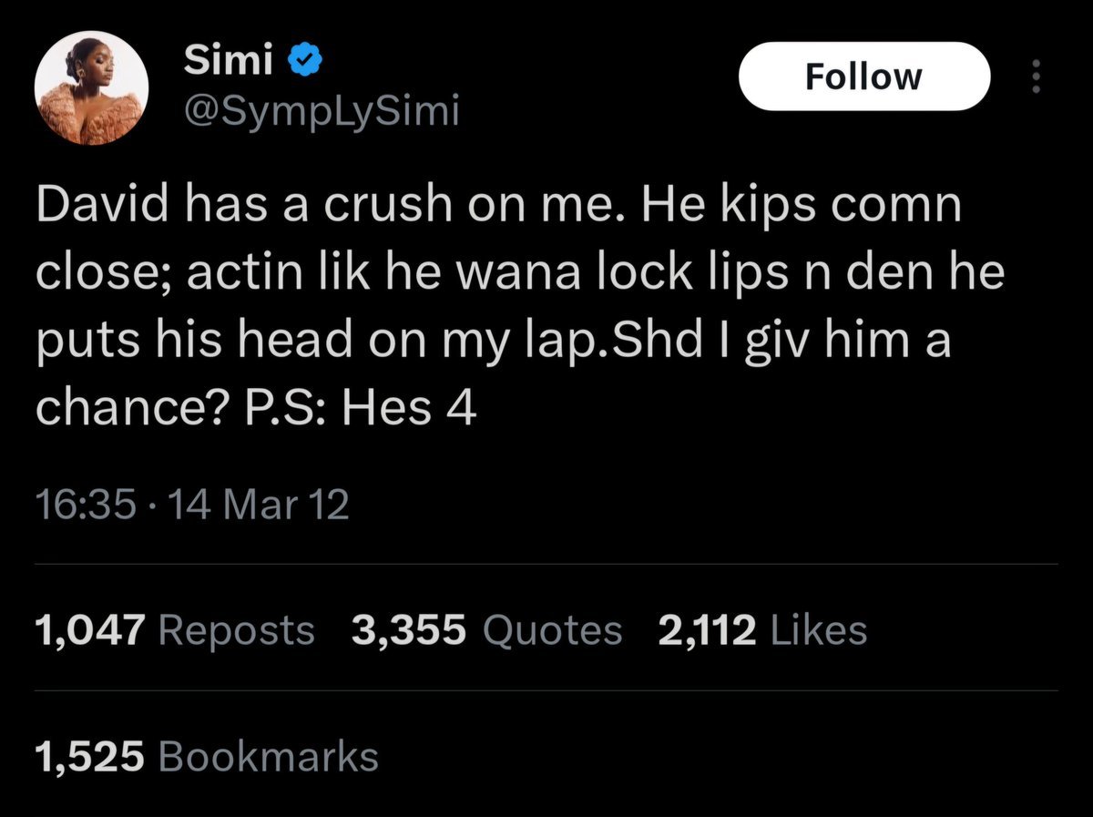Open Simi's profile picture avatar
The height and width of the screenshot is (817, 1093).
click(91, 92)
